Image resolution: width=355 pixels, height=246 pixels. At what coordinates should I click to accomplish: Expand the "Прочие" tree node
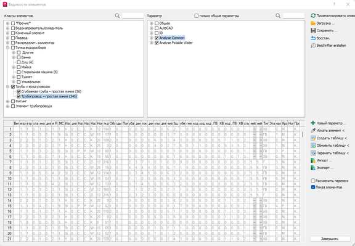[8, 23]
